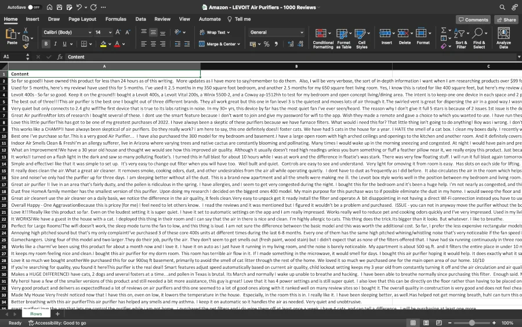Toggle Italic formatting
The width and height of the screenshot is (522, 327).
[55, 44]
